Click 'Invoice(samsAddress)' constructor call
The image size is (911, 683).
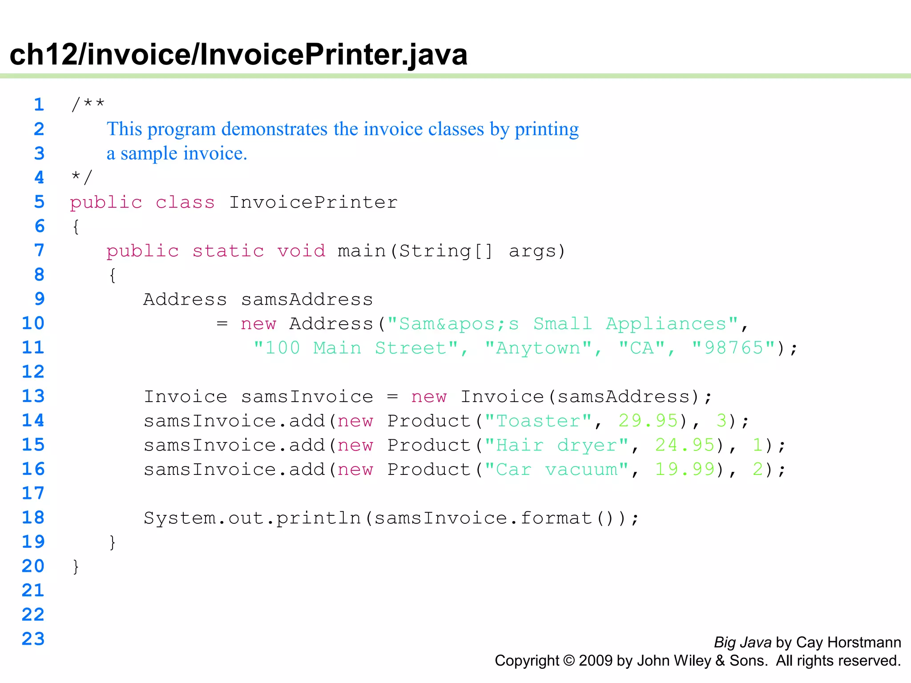pos(580,397)
